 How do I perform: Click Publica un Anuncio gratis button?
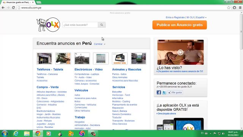pos(180,25)
